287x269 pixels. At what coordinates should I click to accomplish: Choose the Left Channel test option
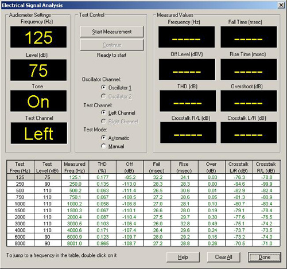(x=118, y=113)
